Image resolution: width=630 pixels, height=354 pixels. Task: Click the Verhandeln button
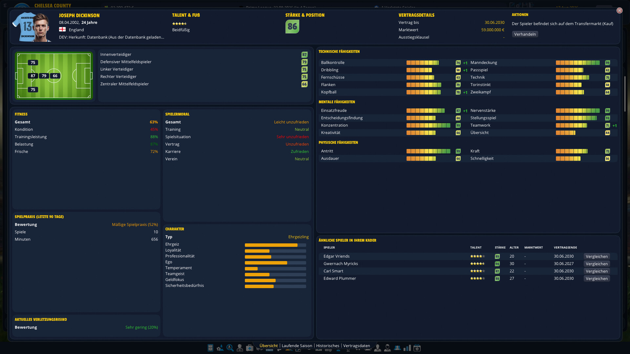pos(525,34)
